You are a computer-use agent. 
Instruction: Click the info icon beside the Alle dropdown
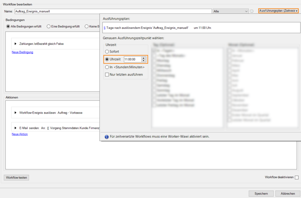(x=252, y=11)
